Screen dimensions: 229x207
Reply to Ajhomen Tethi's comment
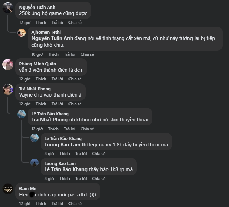point(69,54)
